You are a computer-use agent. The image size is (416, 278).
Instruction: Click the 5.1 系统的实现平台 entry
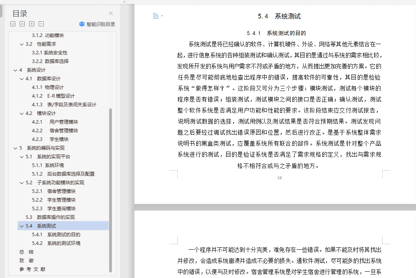pyautogui.click(x=48, y=156)
